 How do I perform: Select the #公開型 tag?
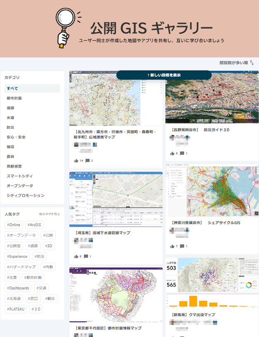[x=14, y=246]
